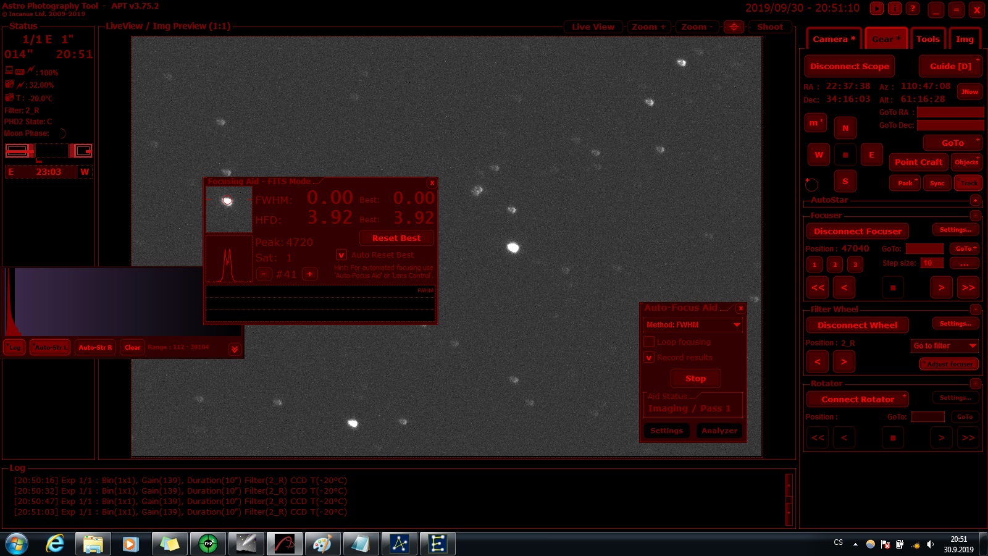Step the focuser outward with single right arrow
Screen dimensions: 988x556
[941, 287]
